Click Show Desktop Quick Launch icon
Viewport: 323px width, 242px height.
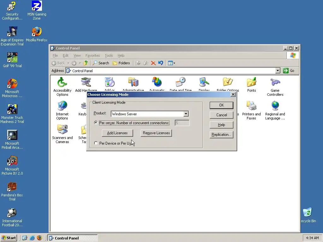pyautogui.click(x=25, y=238)
